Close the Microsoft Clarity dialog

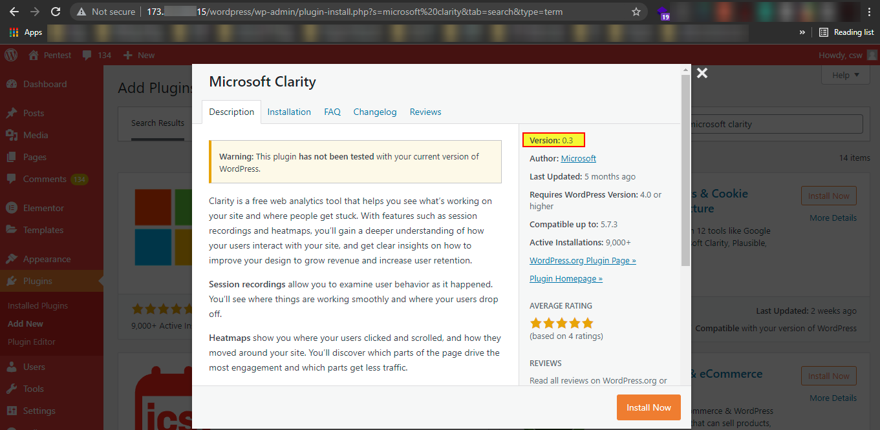702,74
